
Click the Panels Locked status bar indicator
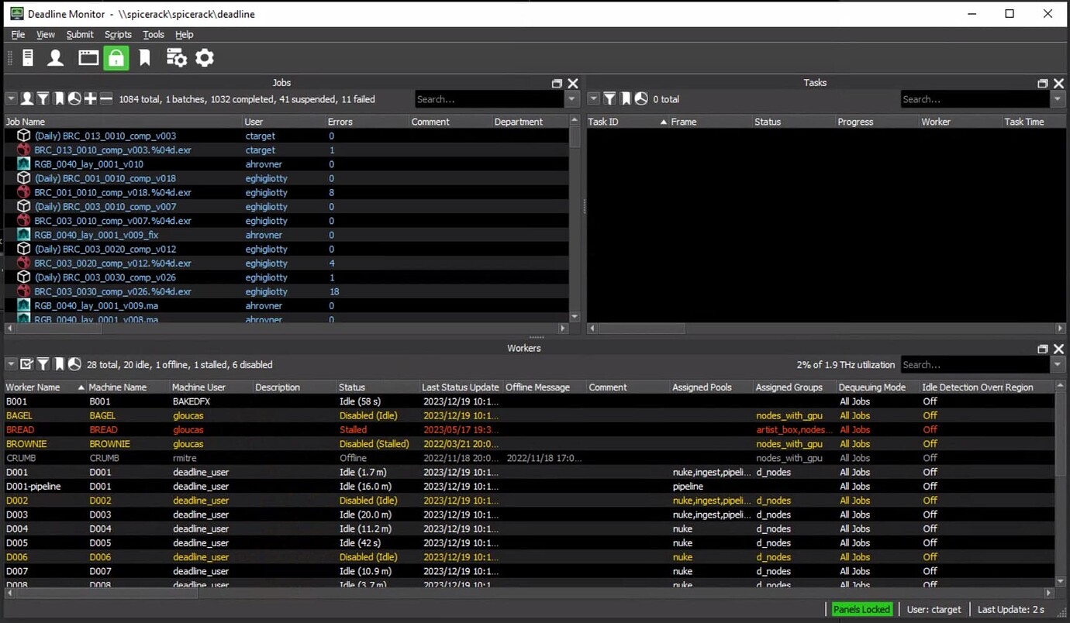[861, 610]
